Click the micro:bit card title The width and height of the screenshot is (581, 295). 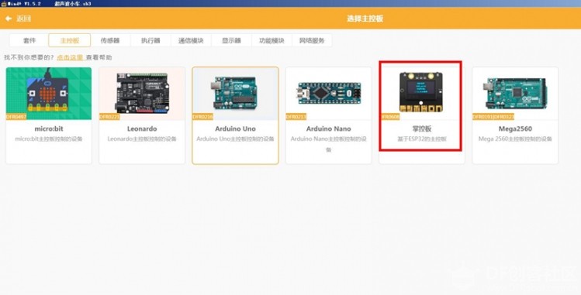click(x=49, y=129)
